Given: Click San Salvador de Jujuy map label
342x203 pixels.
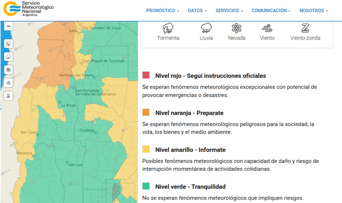Looking at the screenshot, I should click(x=101, y=28).
